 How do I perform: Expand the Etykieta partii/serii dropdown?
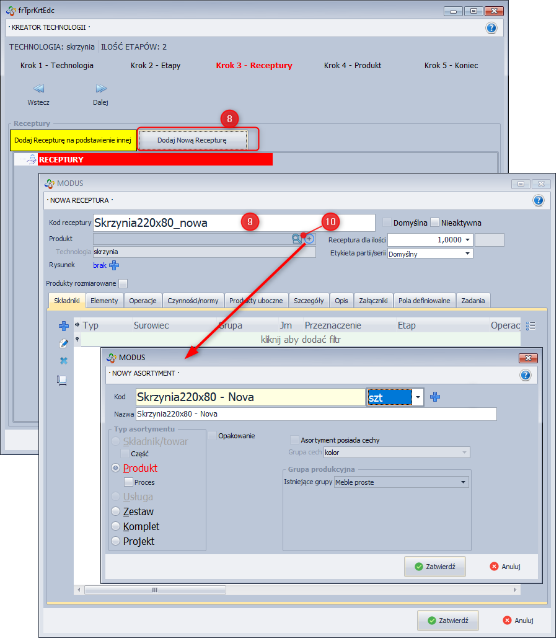[x=467, y=254]
